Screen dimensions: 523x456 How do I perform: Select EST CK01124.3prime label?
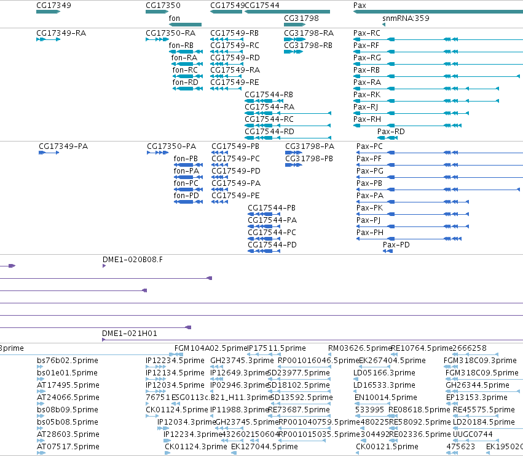[196, 447]
